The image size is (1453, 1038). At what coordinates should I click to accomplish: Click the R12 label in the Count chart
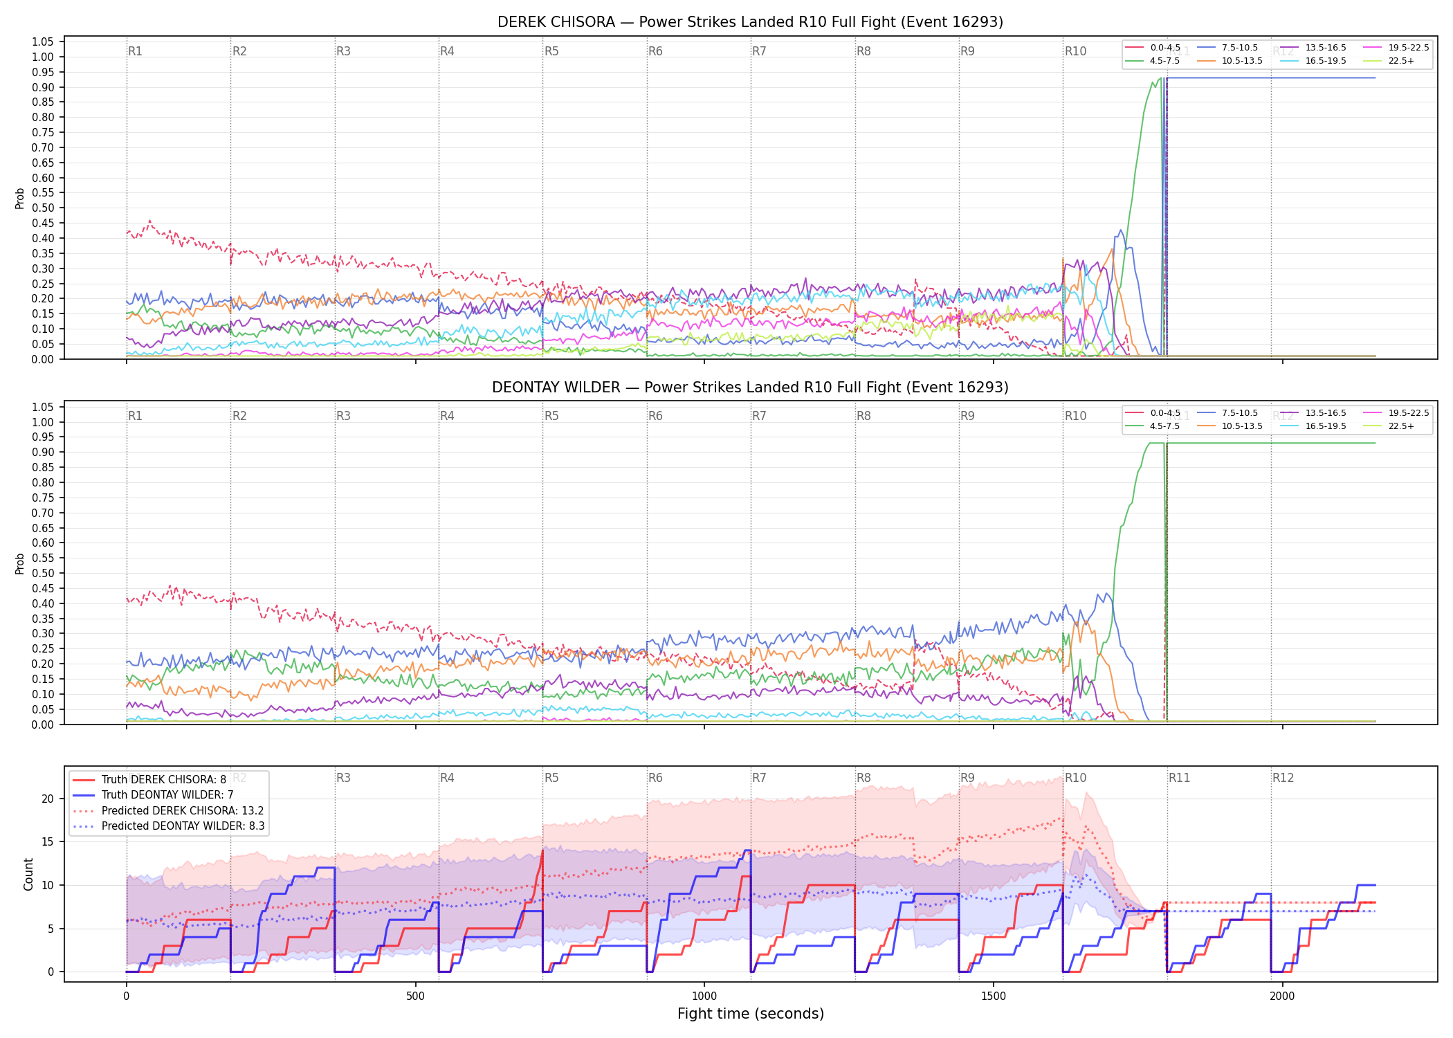[x=1283, y=778]
